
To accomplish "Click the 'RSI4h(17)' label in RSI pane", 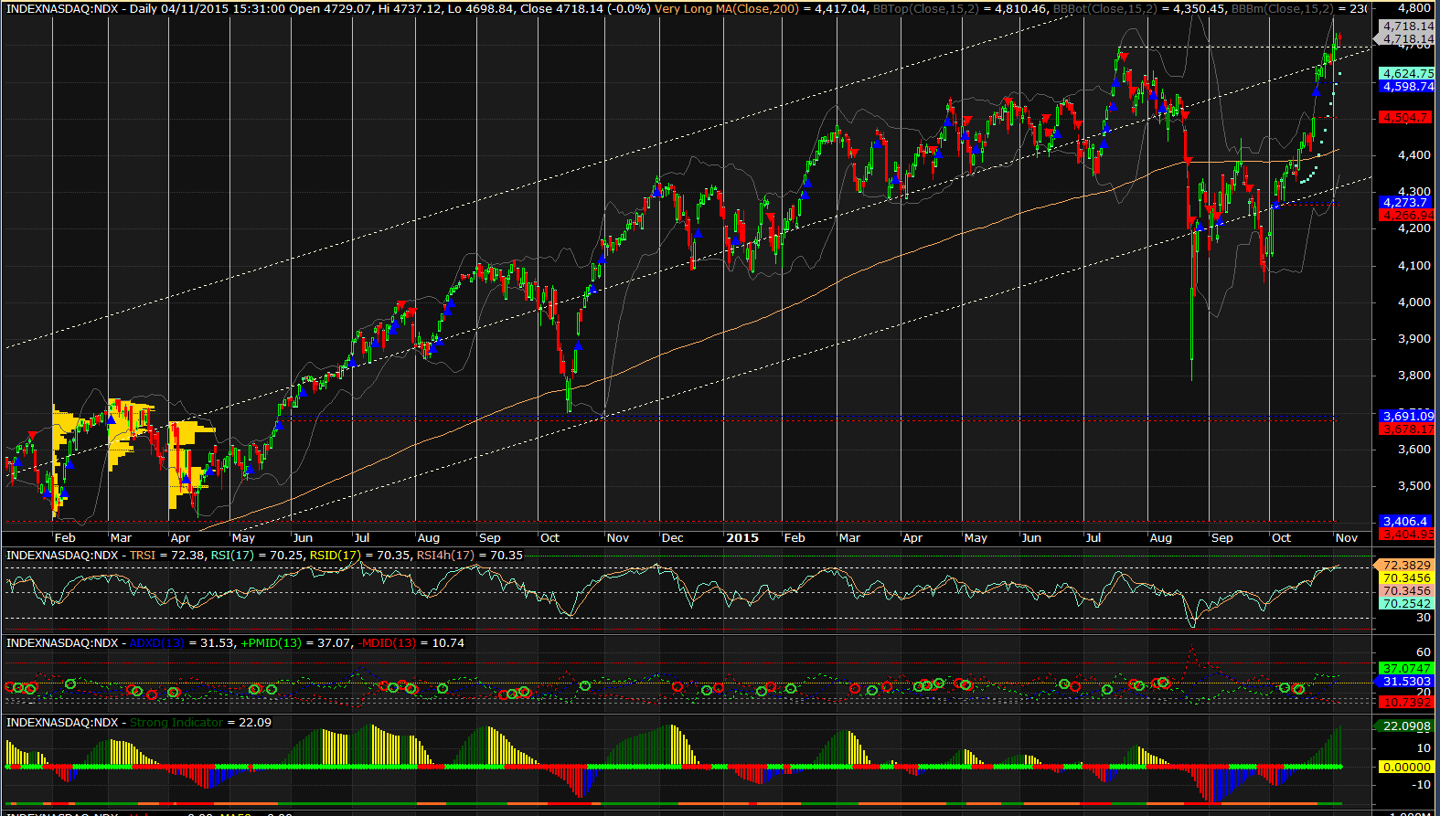I will (446, 555).
